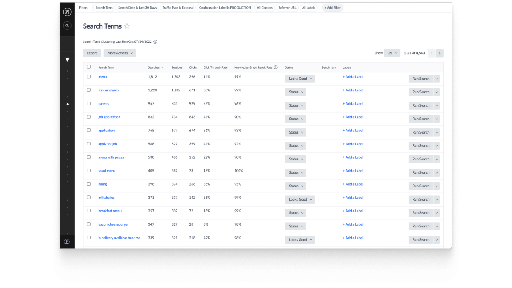Click Add Filter in filter bar

332,8
